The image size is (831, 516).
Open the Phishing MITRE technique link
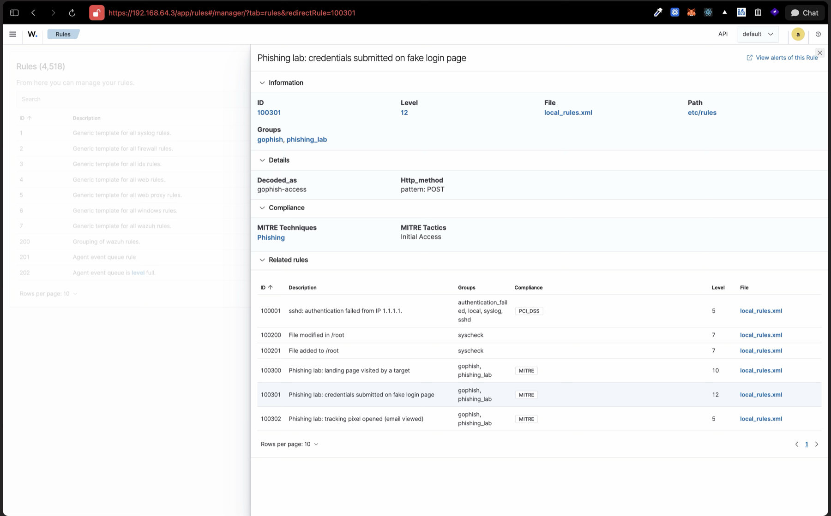[x=271, y=237]
